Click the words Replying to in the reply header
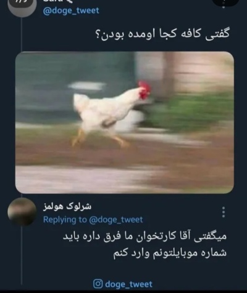Viewport: 247px width, 293px height. pos(65,220)
